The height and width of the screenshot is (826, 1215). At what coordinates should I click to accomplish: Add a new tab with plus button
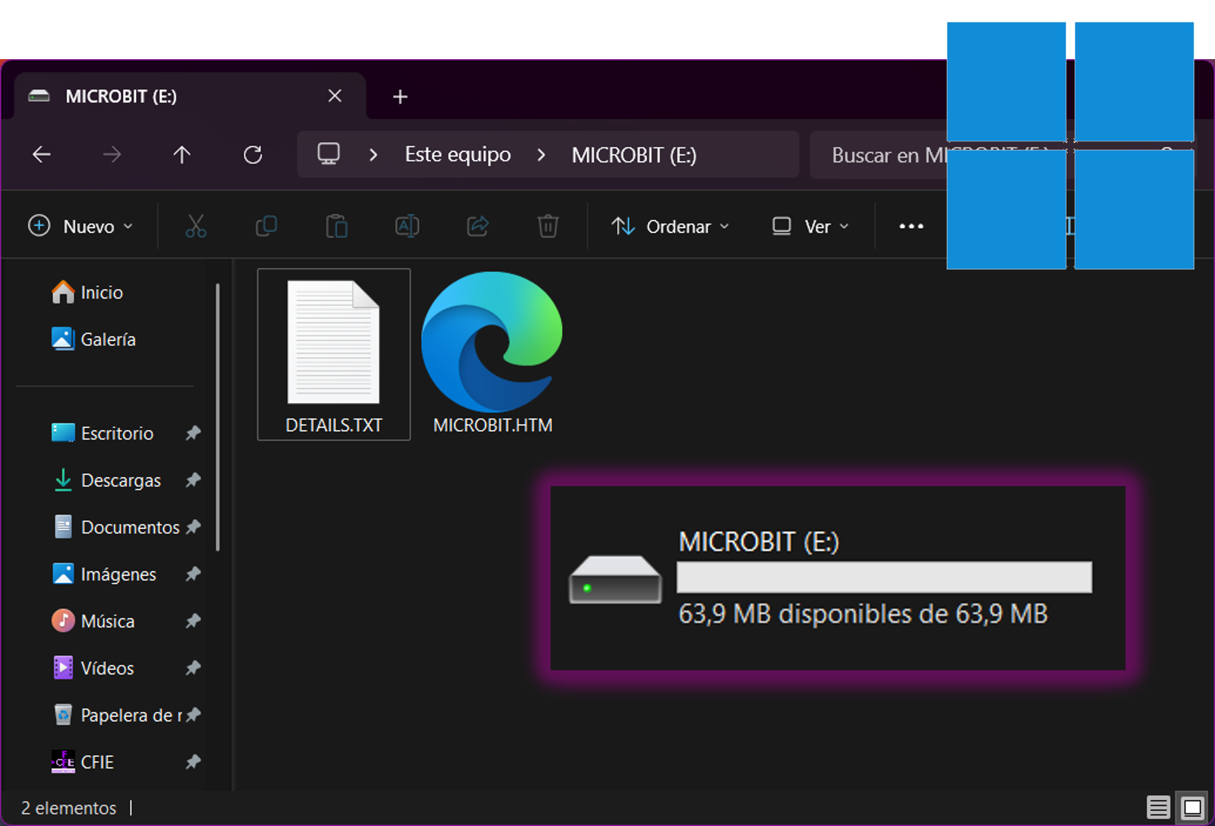400,96
